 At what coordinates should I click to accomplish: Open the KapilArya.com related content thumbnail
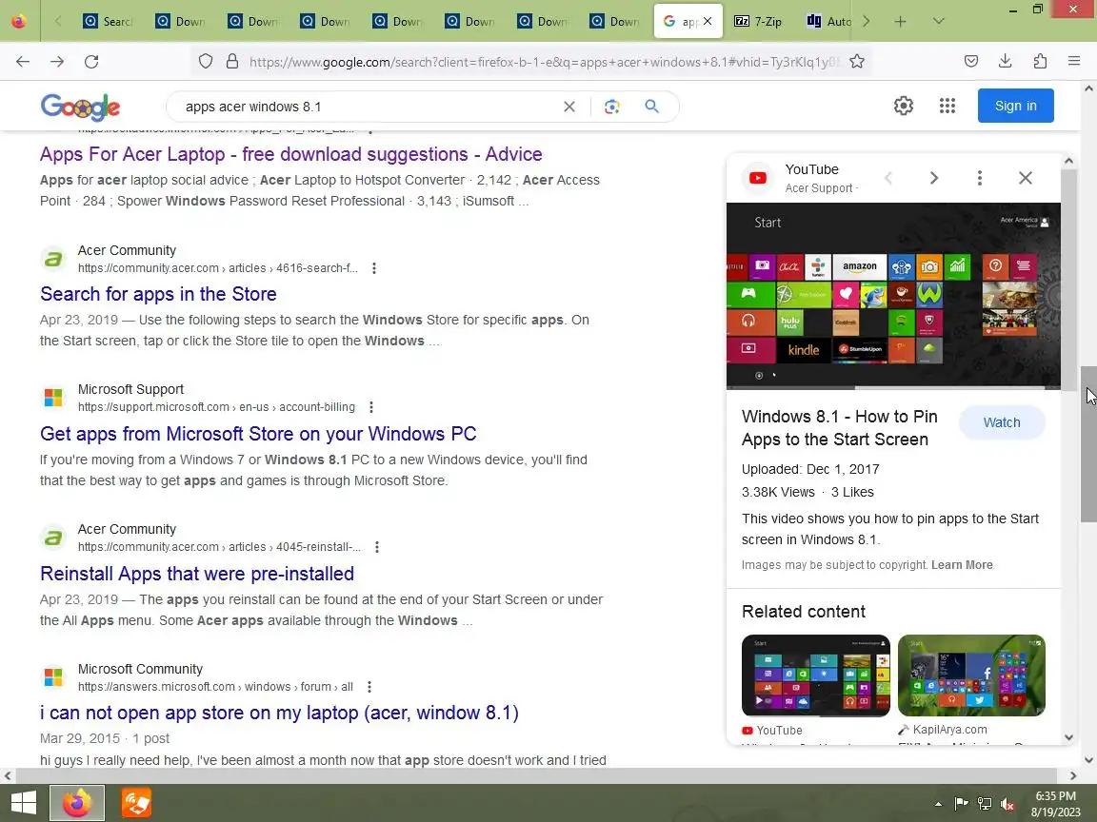[x=971, y=675]
